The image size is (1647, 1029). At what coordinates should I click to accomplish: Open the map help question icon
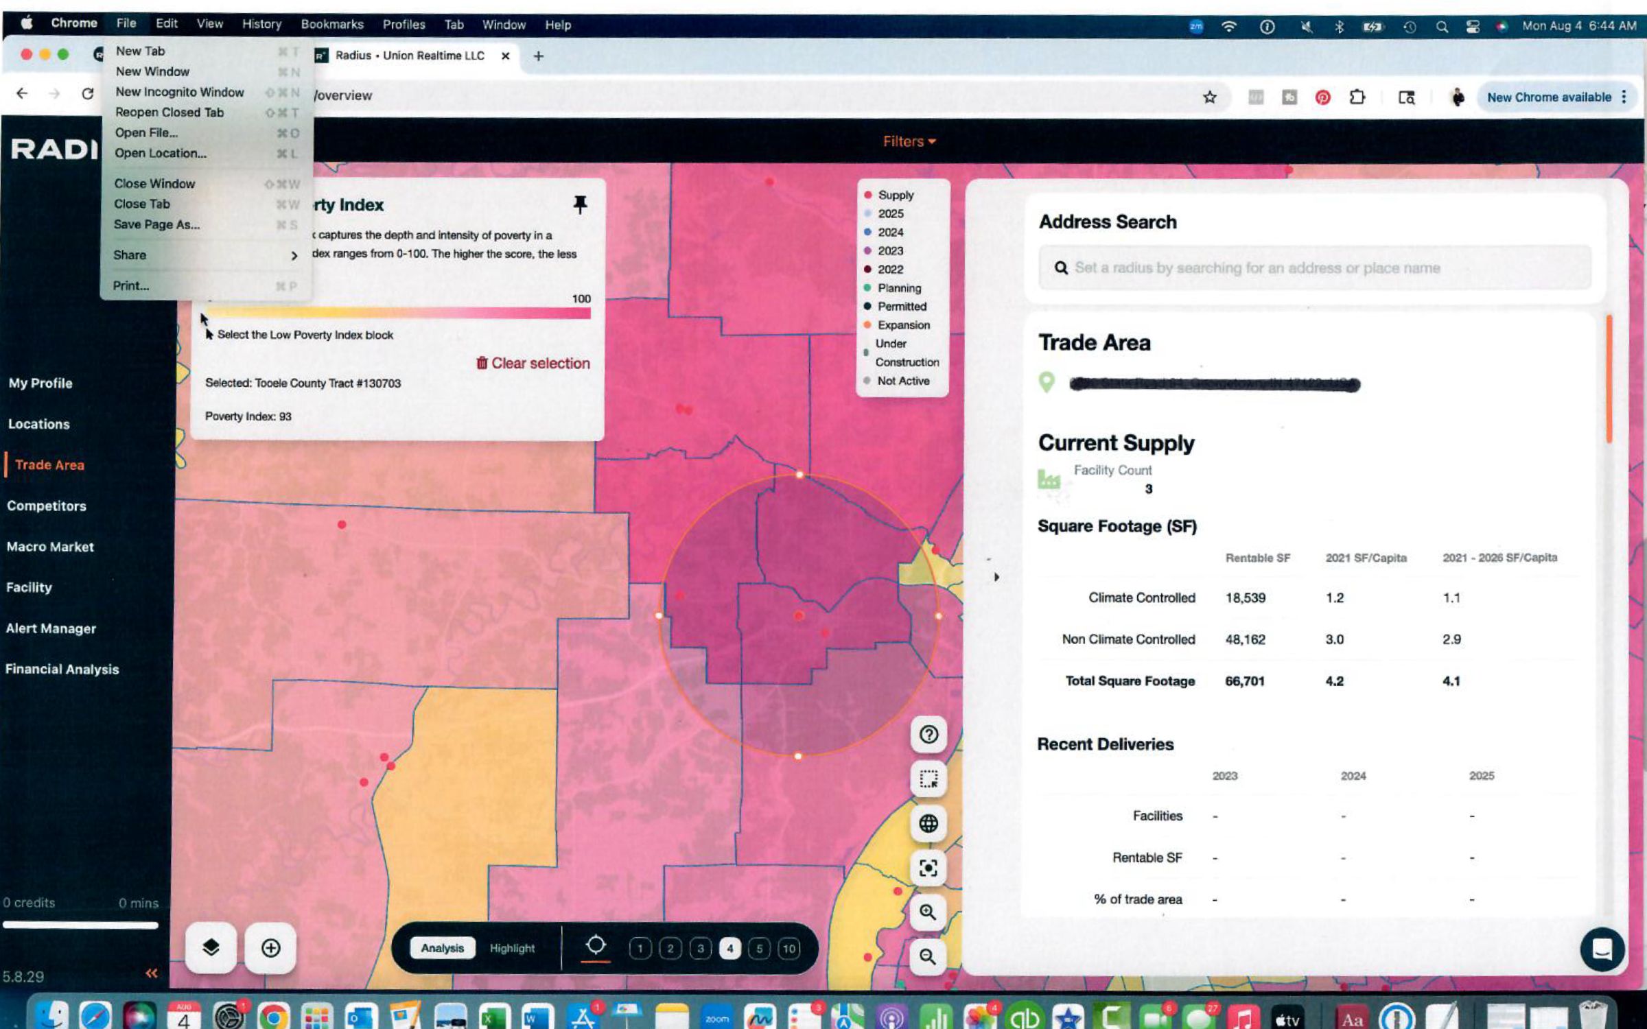928,735
